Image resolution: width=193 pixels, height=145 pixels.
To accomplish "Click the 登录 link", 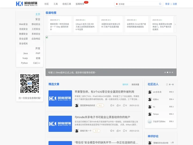I will [167, 4].
